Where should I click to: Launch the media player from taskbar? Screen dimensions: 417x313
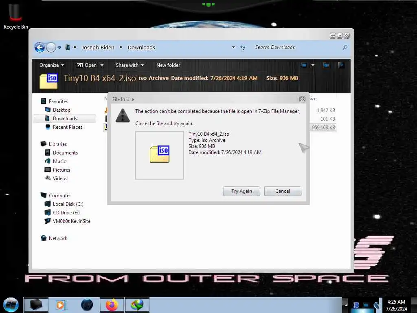click(x=60, y=305)
